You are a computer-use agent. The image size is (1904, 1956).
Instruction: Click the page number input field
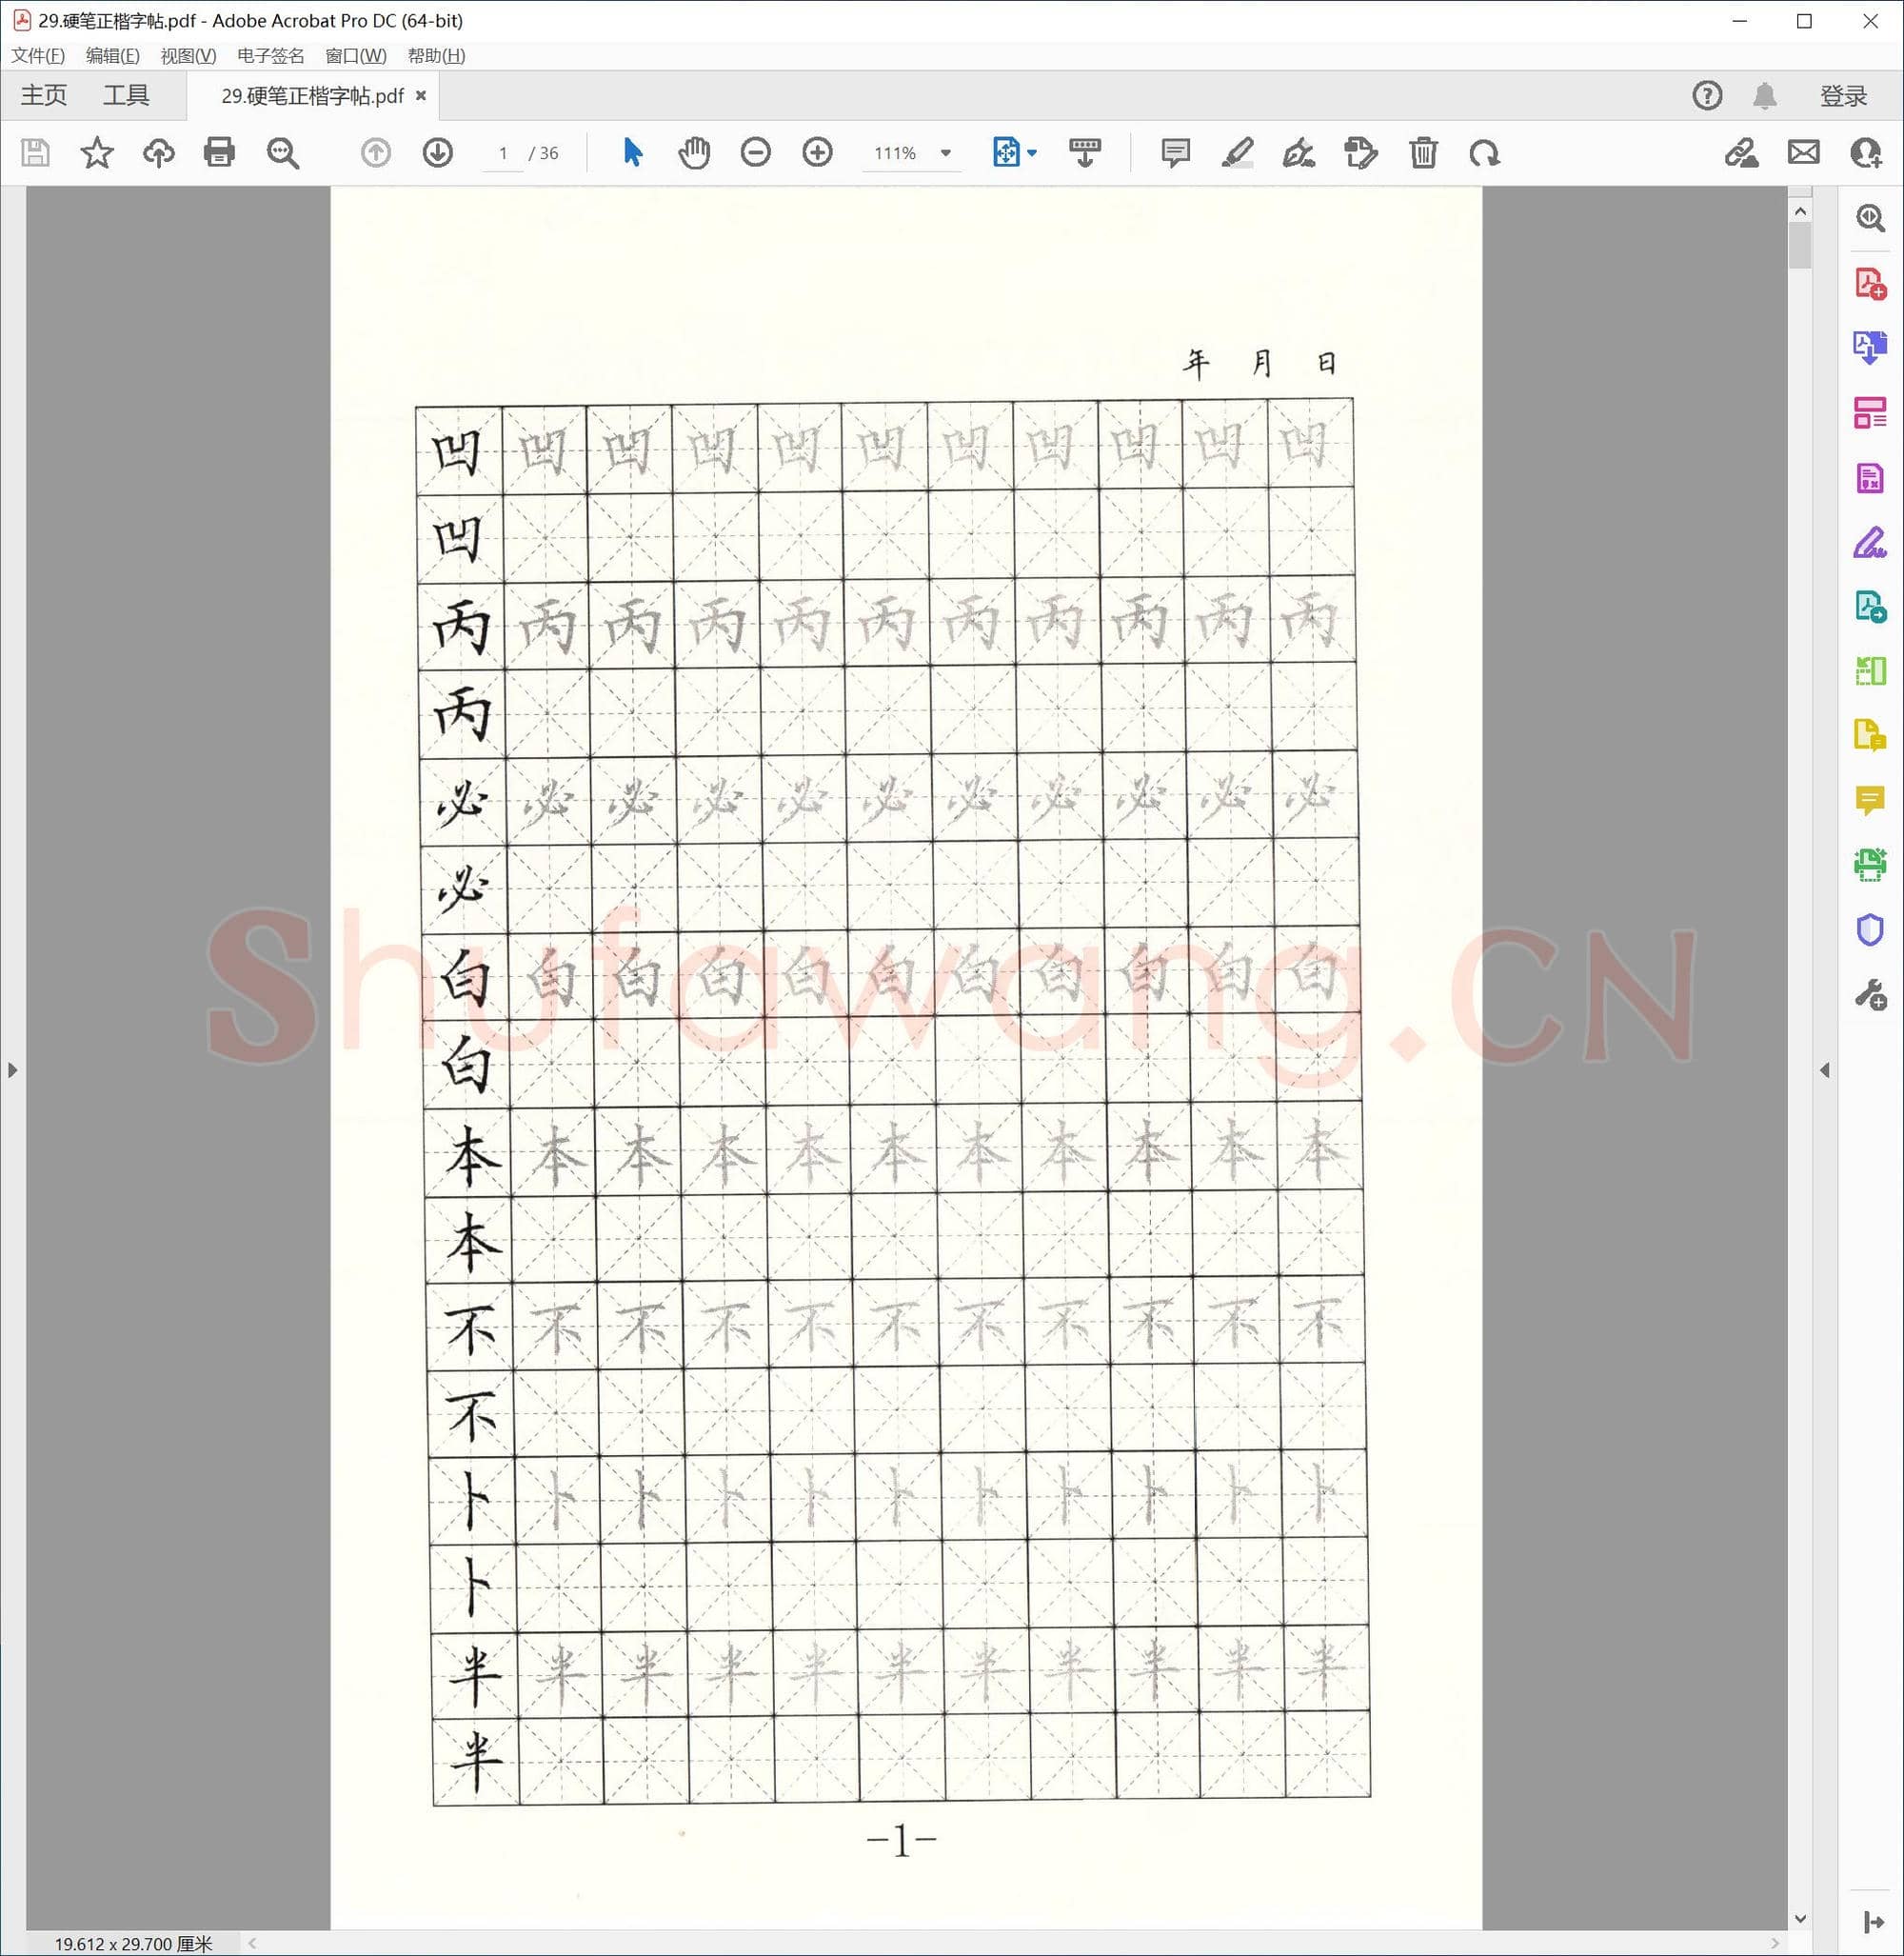(503, 153)
